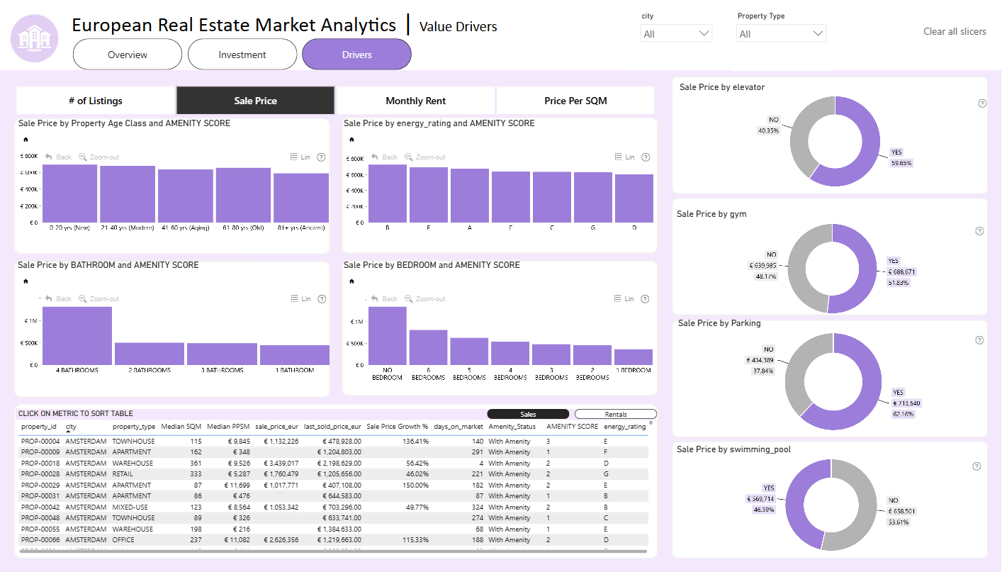Click Clear all slicers
The width and height of the screenshot is (1002, 572).
coord(955,31)
